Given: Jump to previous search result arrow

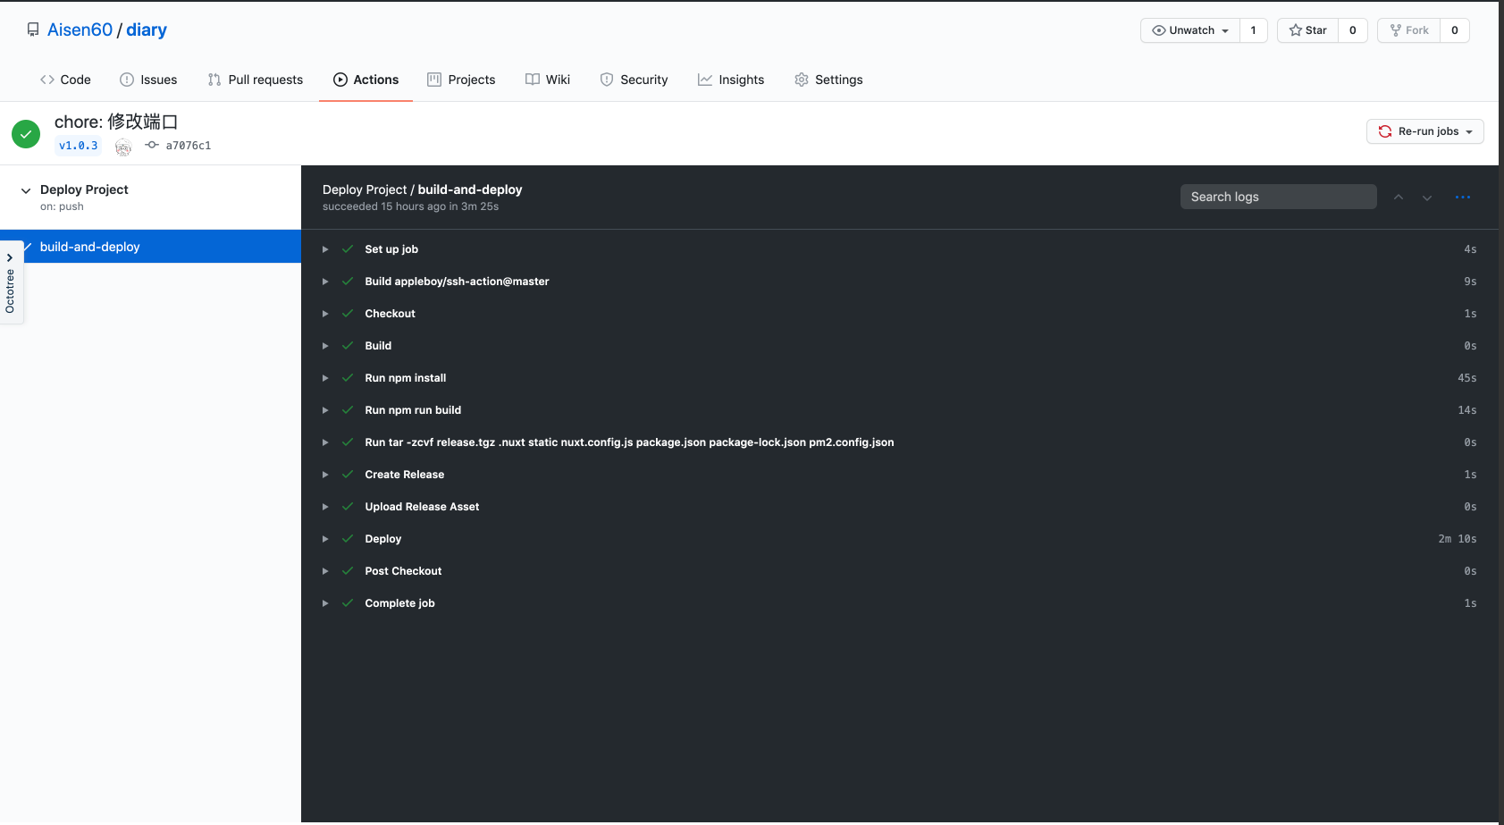Looking at the screenshot, I should click(1399, 198).
